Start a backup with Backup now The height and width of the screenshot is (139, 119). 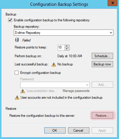pyautogui.click(x=102, y=64)
